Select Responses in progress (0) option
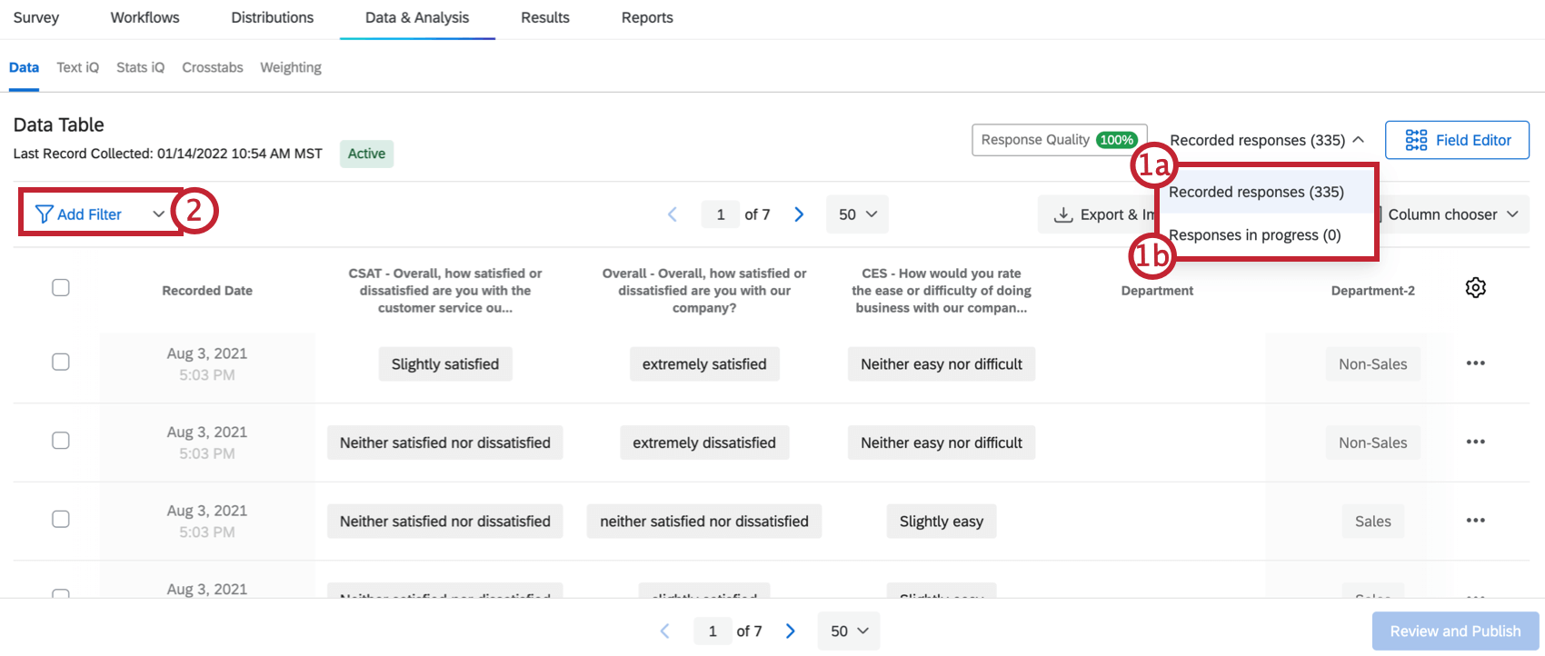1545x656 pixels. pos(1254,235)
